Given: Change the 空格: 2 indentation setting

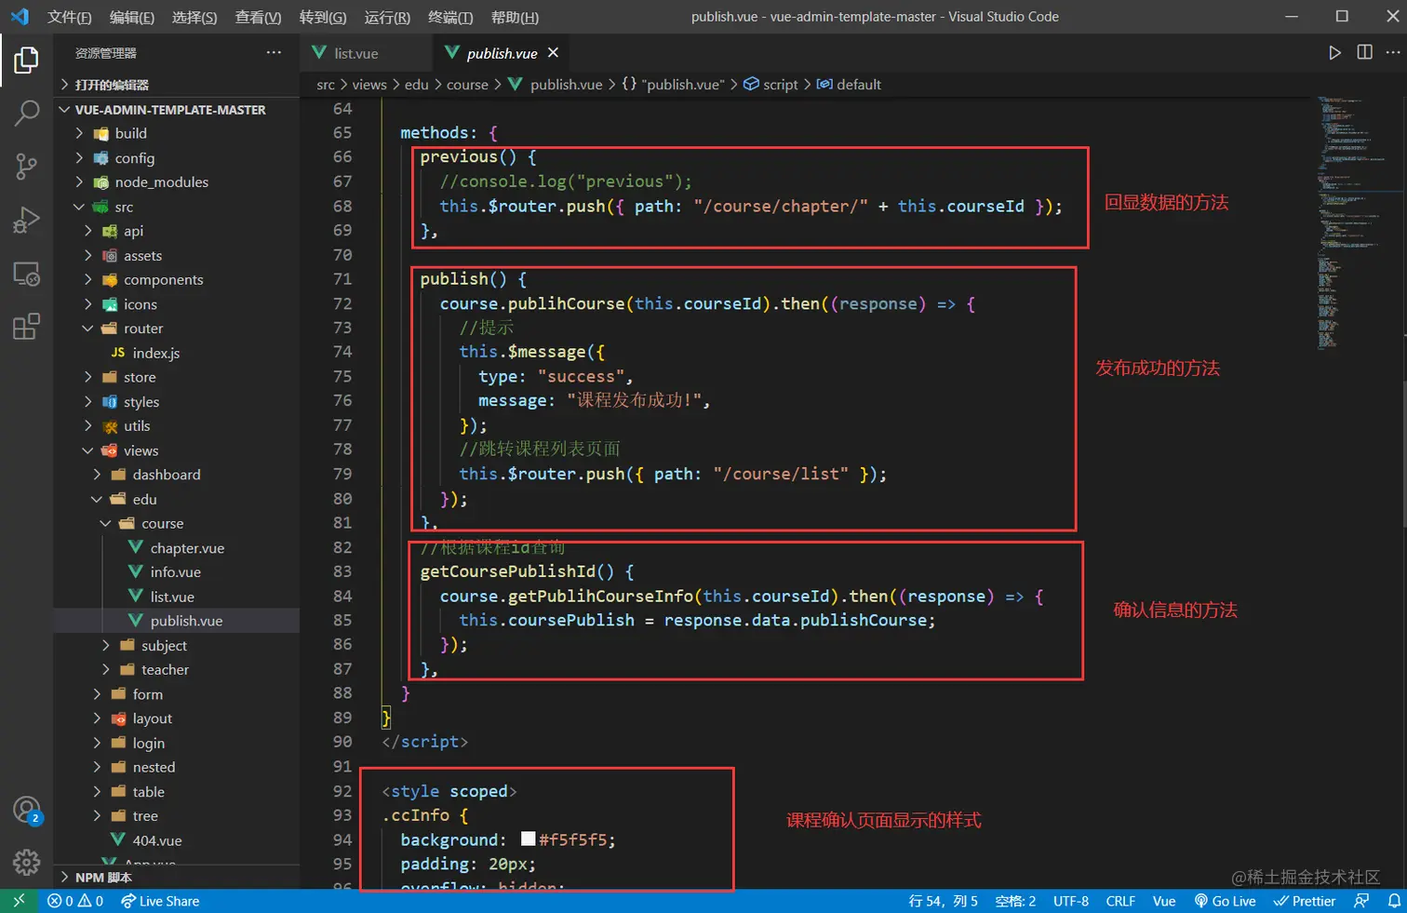Looking at the screenshot, I should point(1015,901).
